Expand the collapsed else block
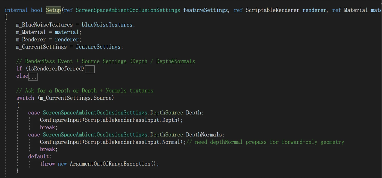 tap(33, 76)
